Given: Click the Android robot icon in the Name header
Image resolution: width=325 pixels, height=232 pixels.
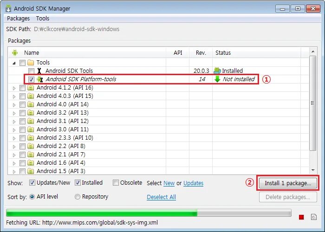Looking at the screenshot, I should point(15,52).
